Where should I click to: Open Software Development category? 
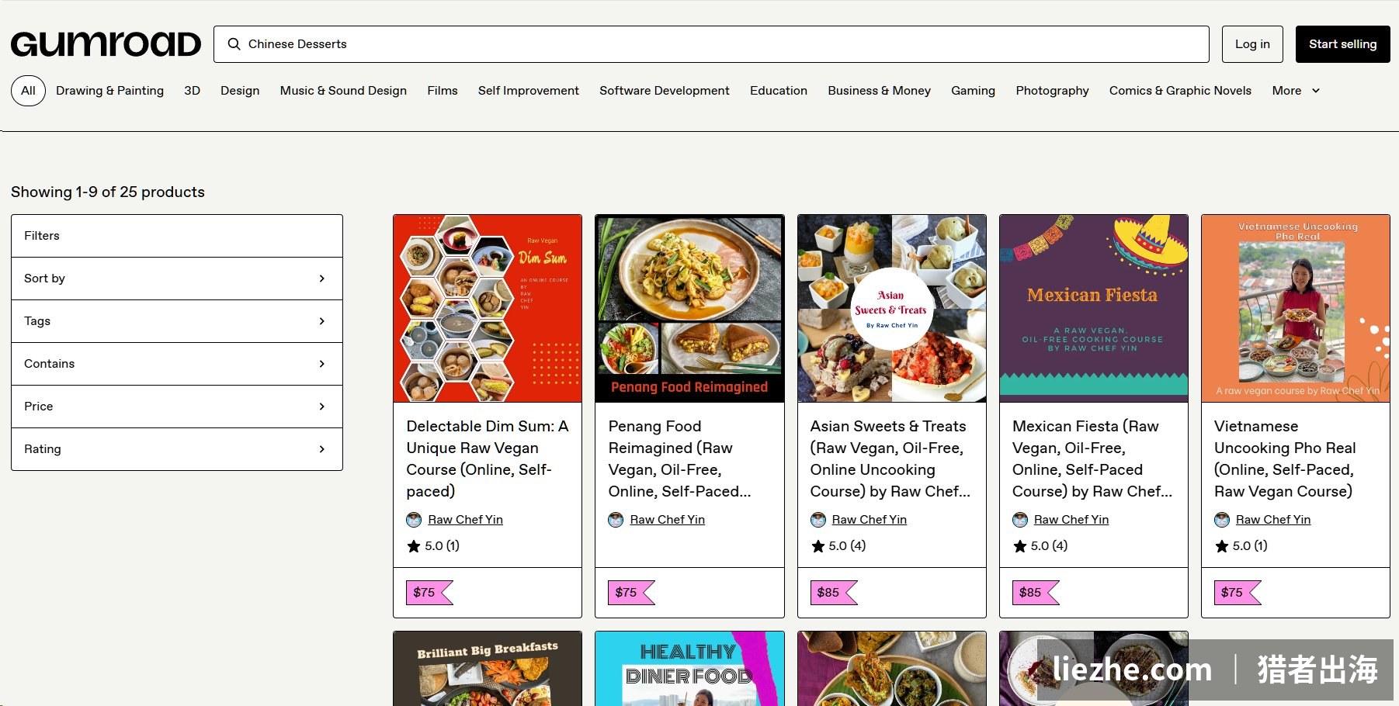(x=665, y=91)
